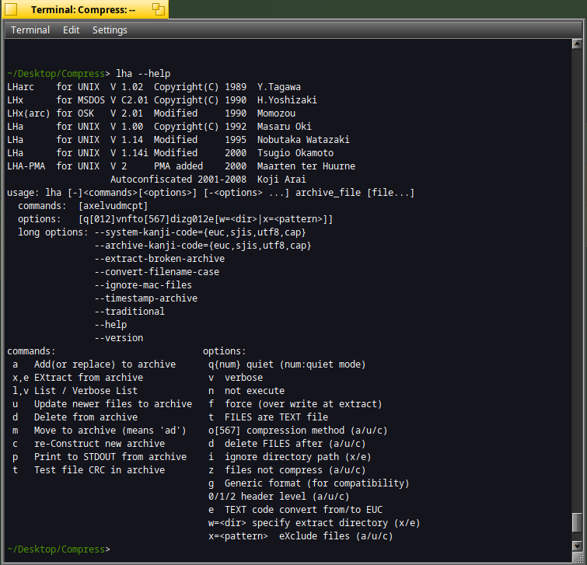Open the Settings menu

(110, 30)
